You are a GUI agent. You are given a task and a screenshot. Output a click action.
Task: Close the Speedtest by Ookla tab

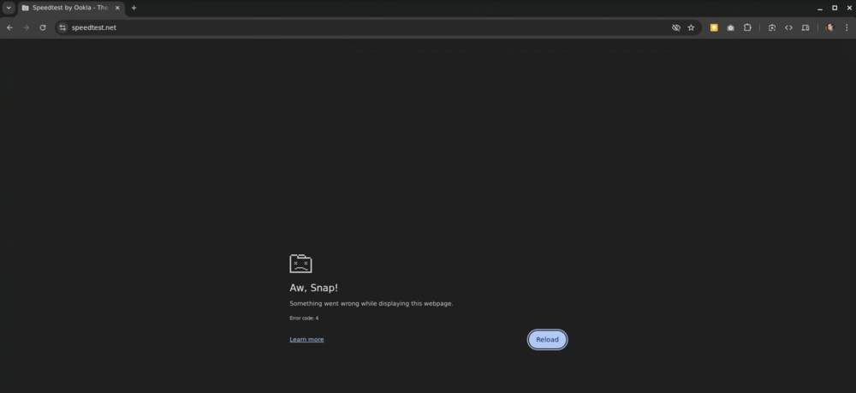[x=116, y=8]
